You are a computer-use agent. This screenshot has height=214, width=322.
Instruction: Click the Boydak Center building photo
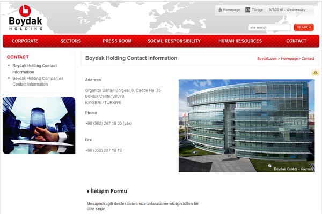(246, 126)
